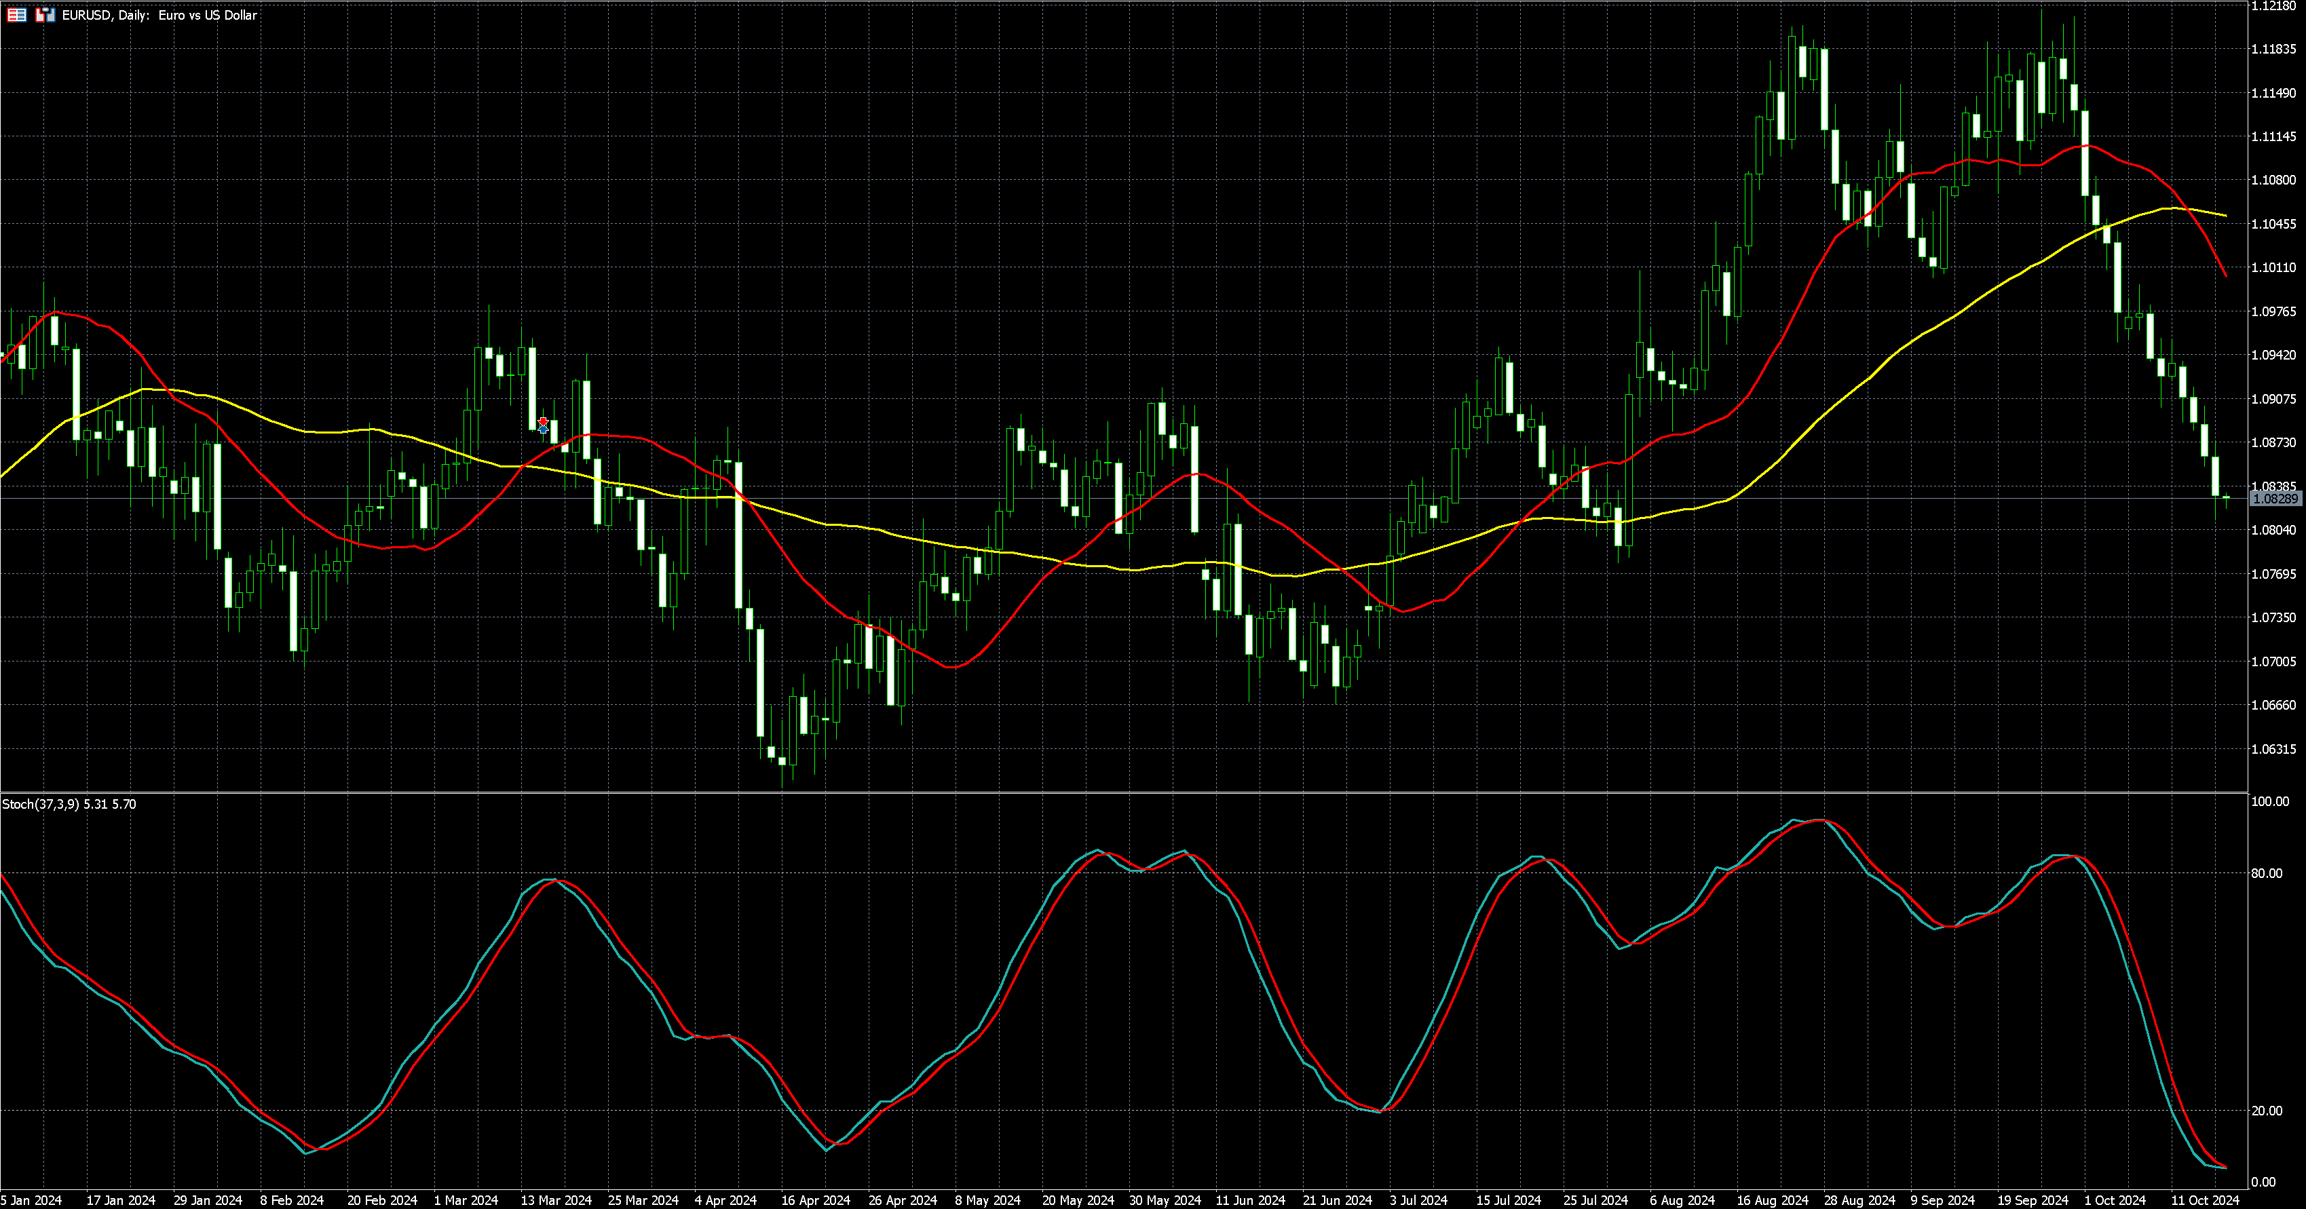Click the 5 Jan 2024 date label

(x=31, y=1200)
